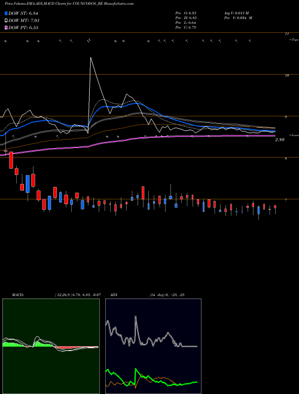Image resolution: width=299 pixels, height=394 pixels.
Task: Click the MACD values '(12,26,9) 6.78, 6.85, -0.07'
Action: click(x=78, y=295)
